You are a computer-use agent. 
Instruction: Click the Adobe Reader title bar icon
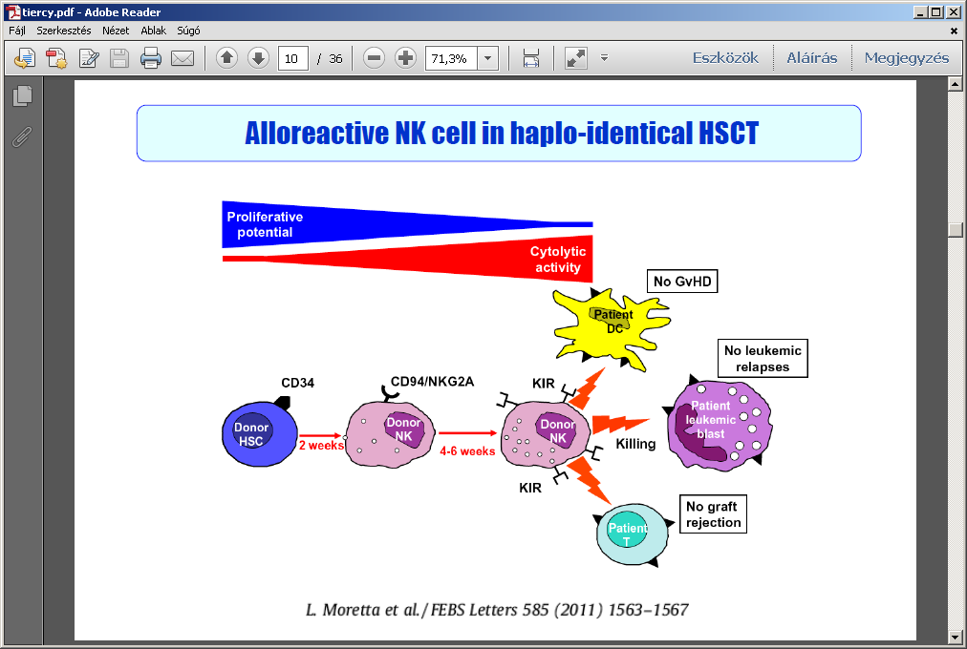point(12,11)
